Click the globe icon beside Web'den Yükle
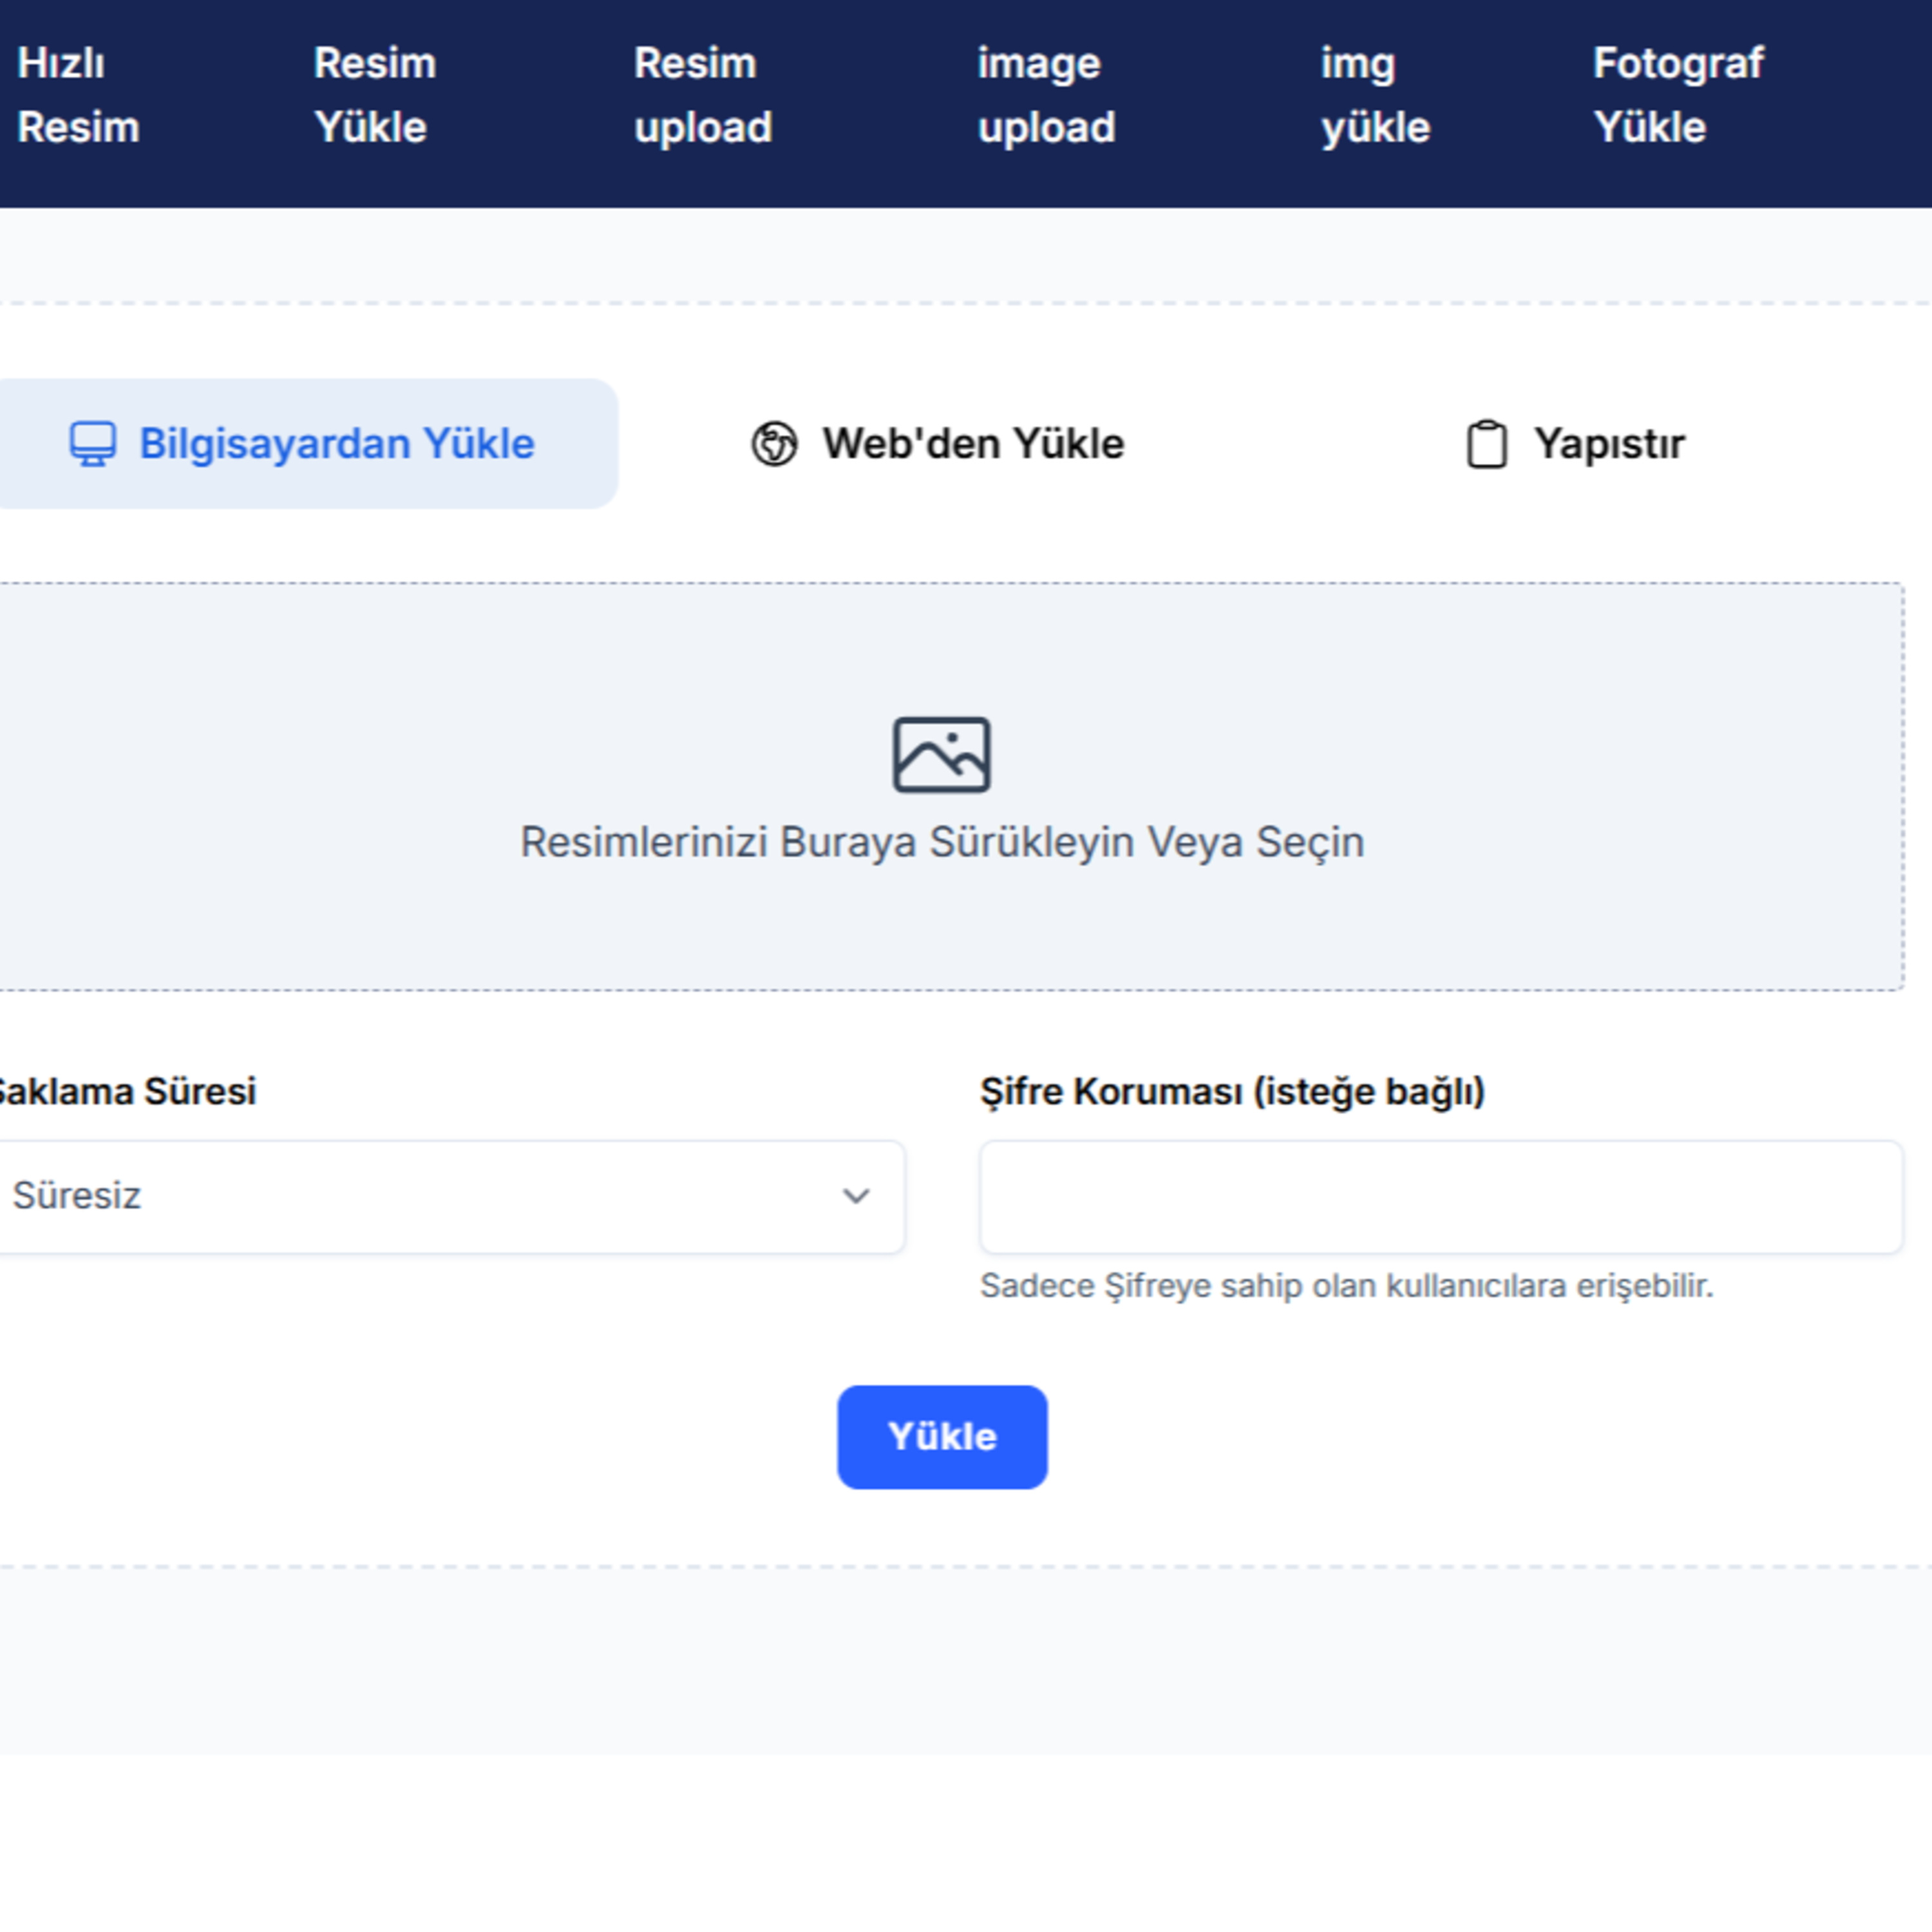This screenshot has width=1932, height=1932. click(x=774, y=444)
